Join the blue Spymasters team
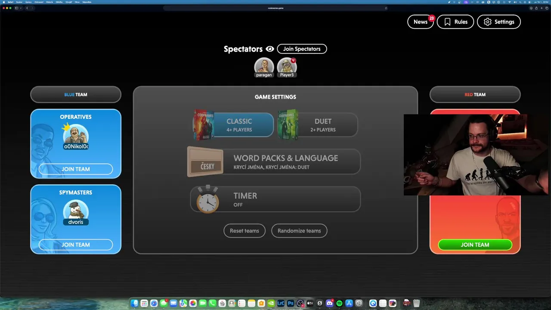The image size is (551, 310). (76, 245)
